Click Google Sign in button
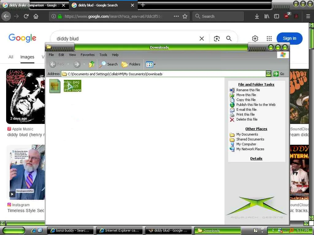 pos(289,38)
